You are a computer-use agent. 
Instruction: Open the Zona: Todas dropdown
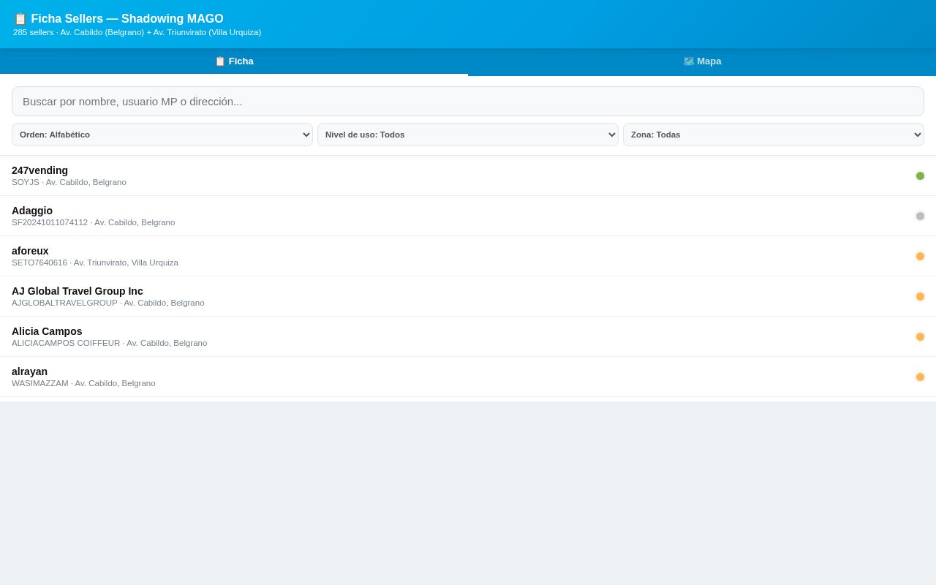[x=774, y=135]
